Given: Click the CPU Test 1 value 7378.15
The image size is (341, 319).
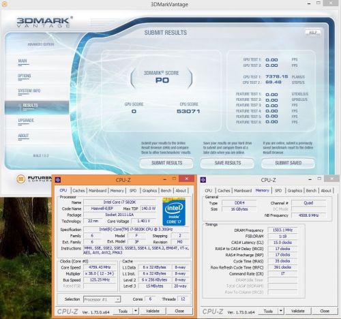Looking at the screenshot, I should [277, 76].
